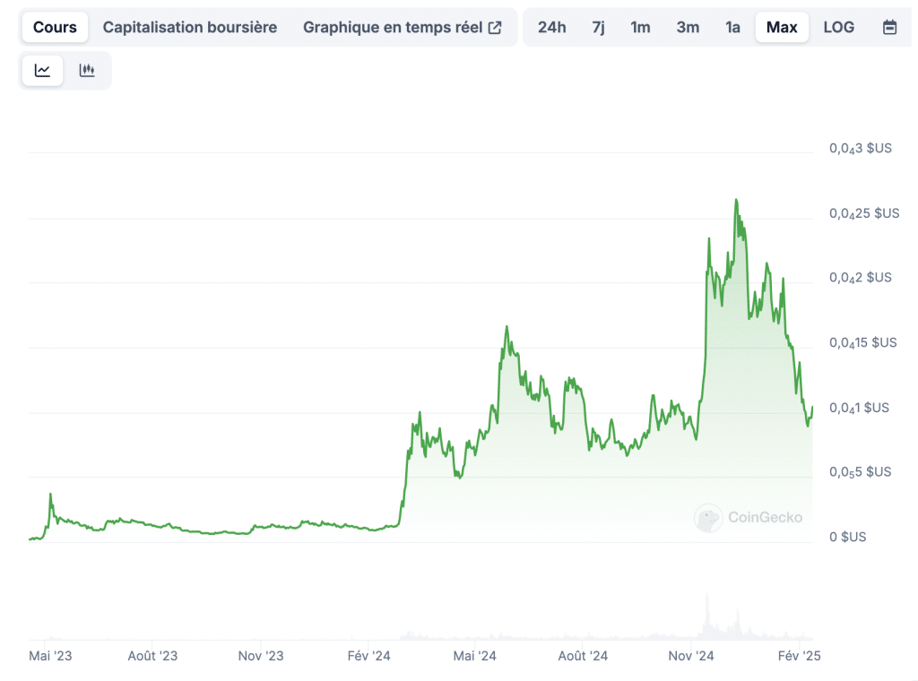Click the 0,0₄1 $US axis label

click(859, 408)
